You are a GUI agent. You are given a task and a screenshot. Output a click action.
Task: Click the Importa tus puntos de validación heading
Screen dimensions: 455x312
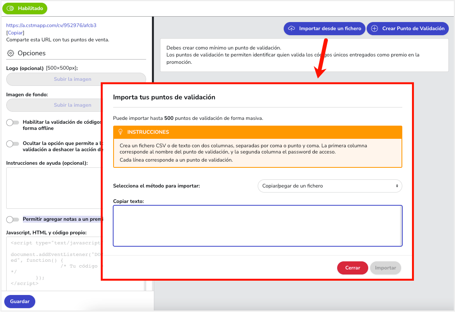click(x=164, y=97)
